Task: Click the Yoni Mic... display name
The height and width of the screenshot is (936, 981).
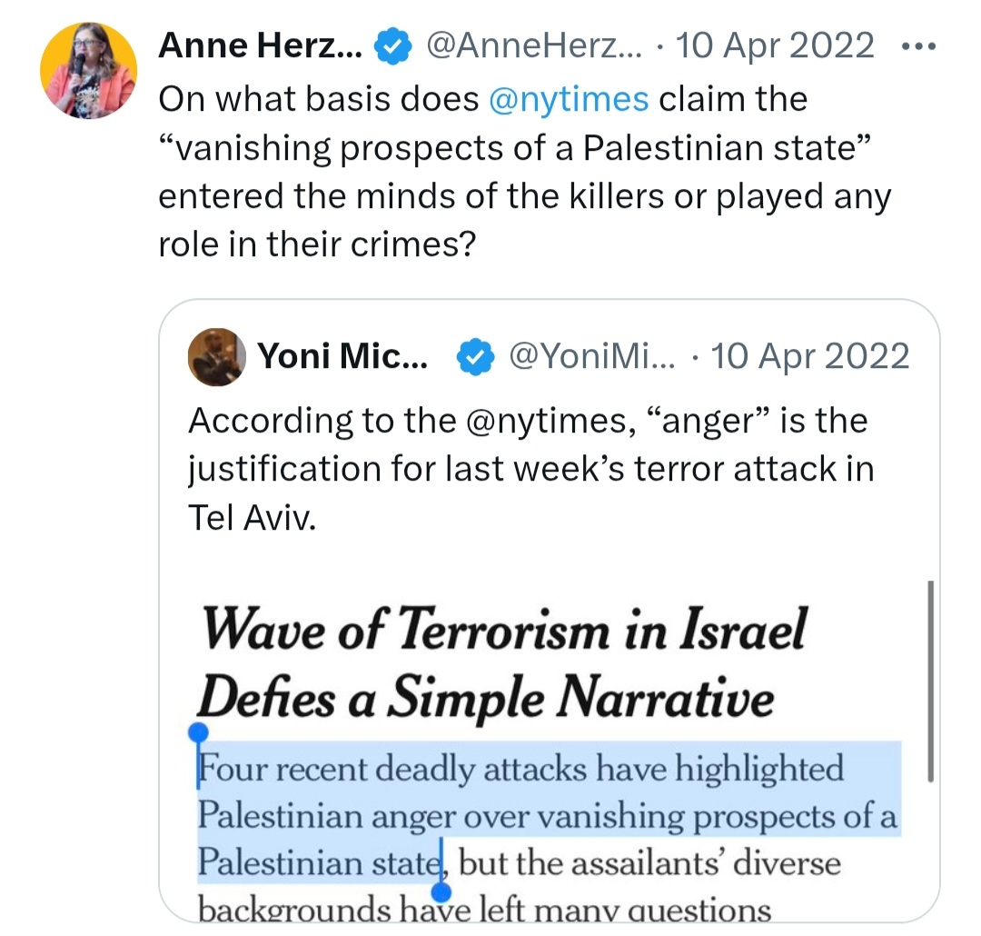Action: click(x=342, y=356)
